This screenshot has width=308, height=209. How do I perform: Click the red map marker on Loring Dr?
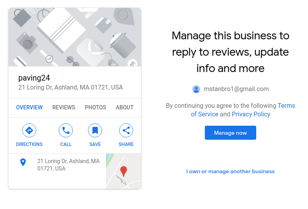coord(123,171)
